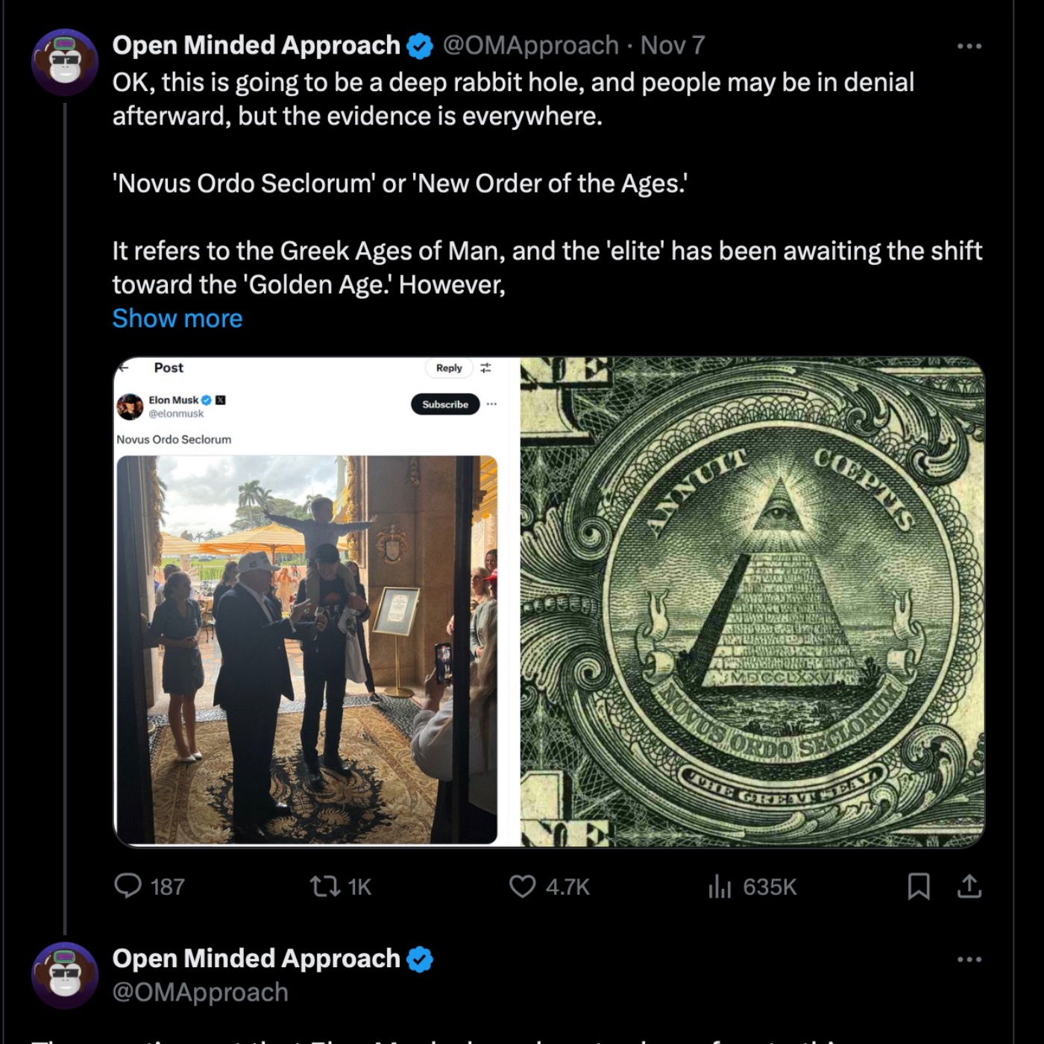Click the verified badge on second post
The height and width of the screenshot is (1044, 1044).
(420, 959)
